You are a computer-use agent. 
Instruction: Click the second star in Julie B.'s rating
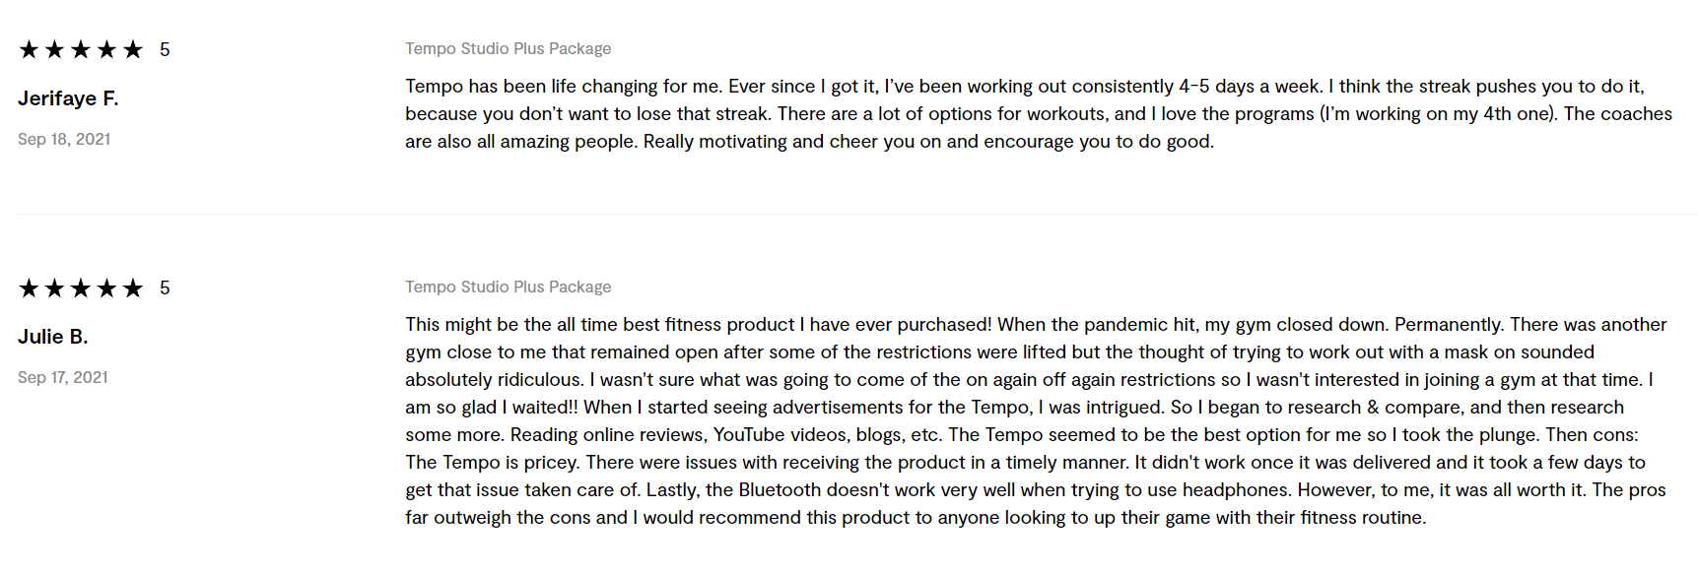(x=55, y=287)
